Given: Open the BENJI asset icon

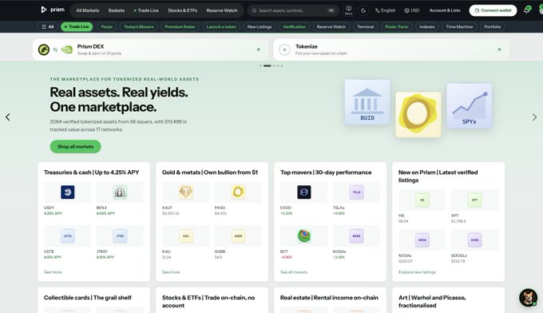Looking at the screenshot, I should 120,192.
